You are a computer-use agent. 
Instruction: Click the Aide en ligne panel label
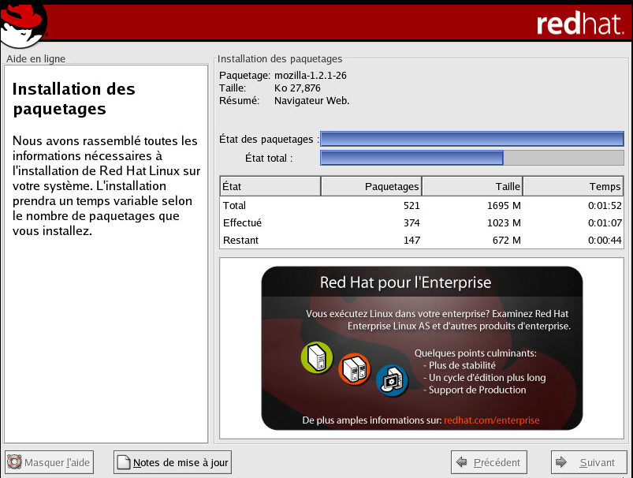[x=36, y=58]
